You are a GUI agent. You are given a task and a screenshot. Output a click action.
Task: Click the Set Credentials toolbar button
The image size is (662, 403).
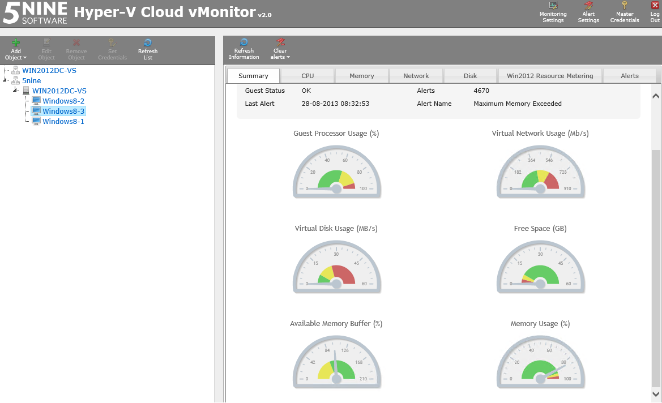(112, 49)
